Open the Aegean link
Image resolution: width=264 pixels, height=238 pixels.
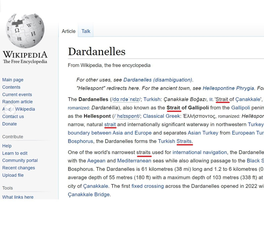pos(96,161)
